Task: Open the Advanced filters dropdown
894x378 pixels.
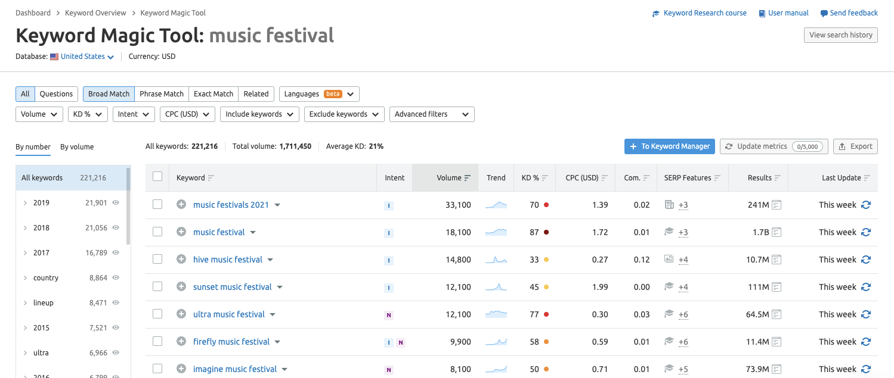Action: 431,114
